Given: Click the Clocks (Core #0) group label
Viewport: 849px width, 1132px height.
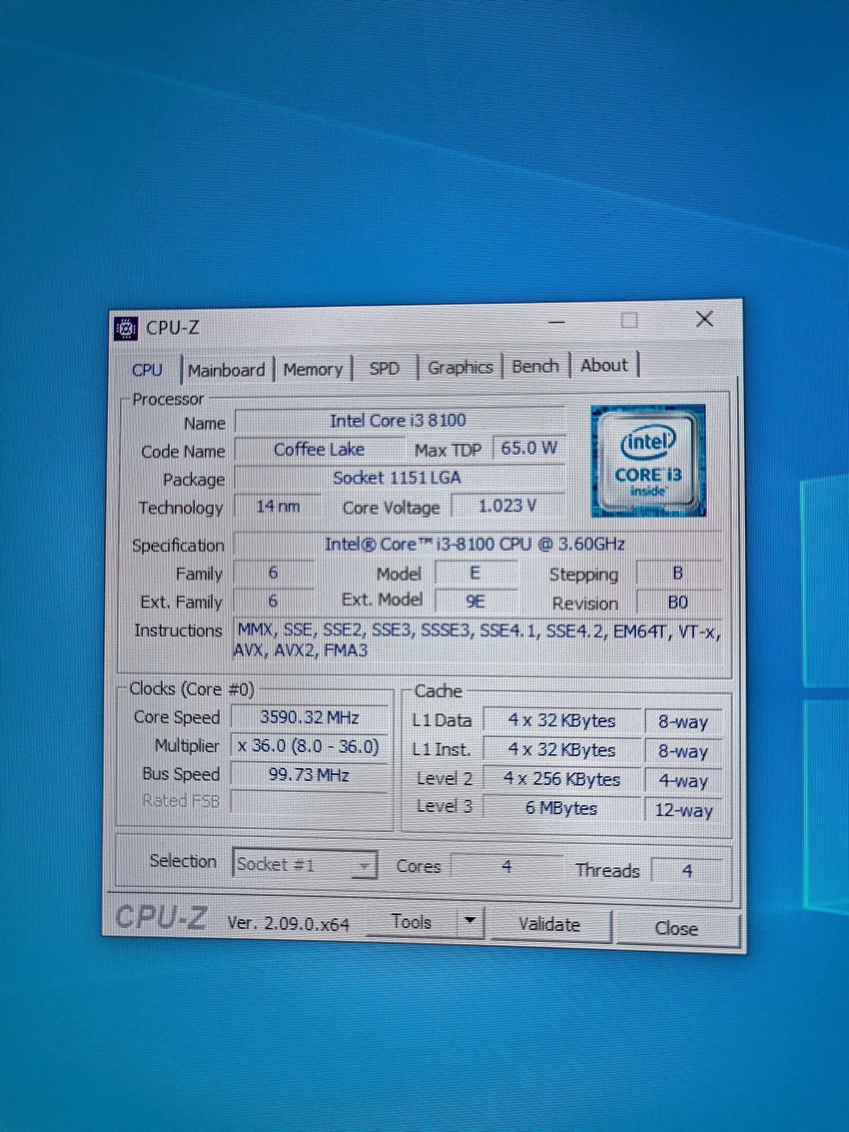Looking at the screenshot, I should [192, 689].
